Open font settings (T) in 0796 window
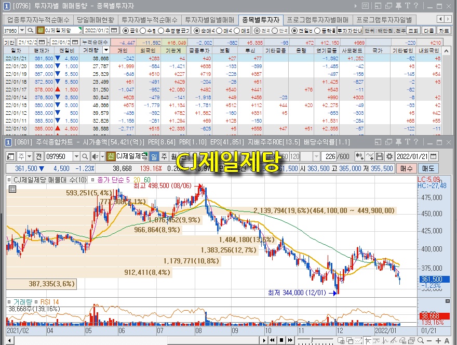This screenshot has height=345, width=457. pyautogui.click(x=408, y=6)
